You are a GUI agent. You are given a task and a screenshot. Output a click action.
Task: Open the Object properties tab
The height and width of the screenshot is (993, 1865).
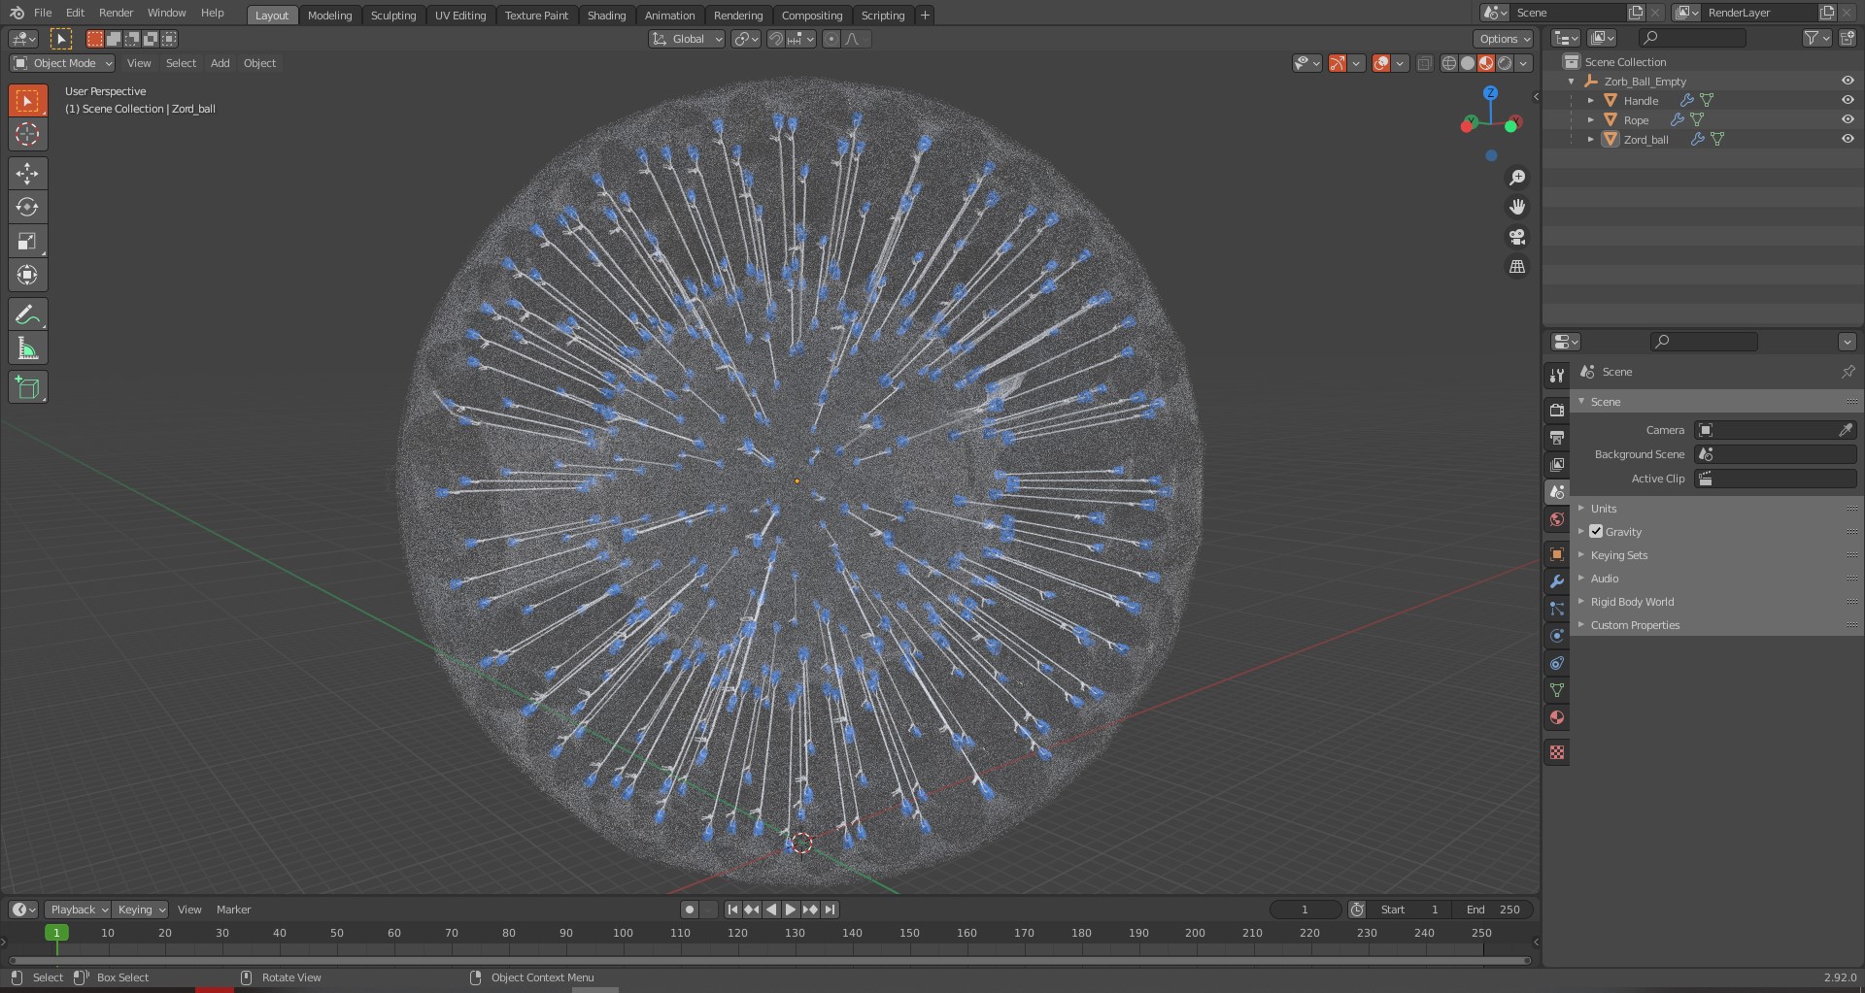[x=1557, y=554]
